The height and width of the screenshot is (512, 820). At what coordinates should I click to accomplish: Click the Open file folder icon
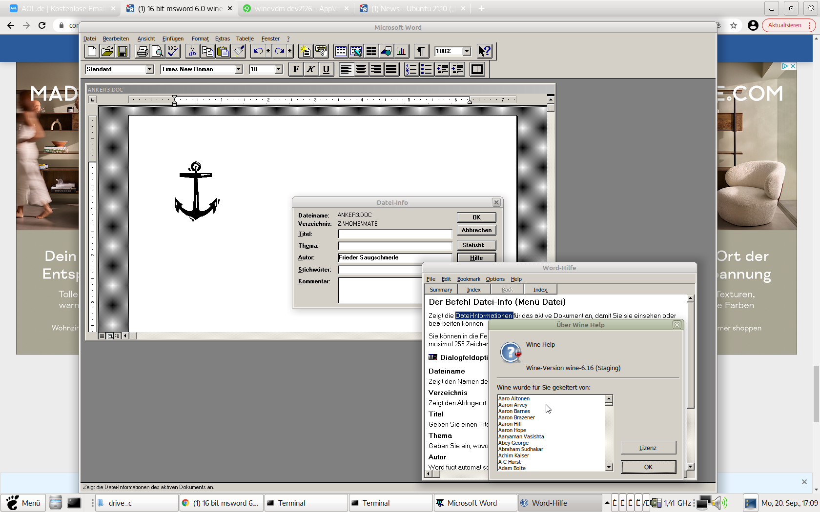[107, 51]
